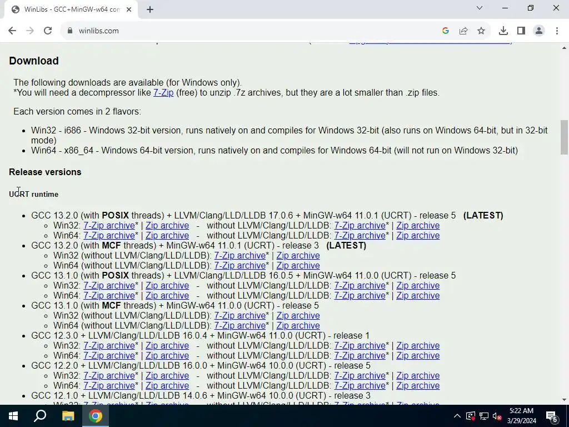The height and width of the screenshot is (427, 569).
Task: Download Win64 7-Zip archive for GCC 13.2.0 MCF
Action: 239,265
